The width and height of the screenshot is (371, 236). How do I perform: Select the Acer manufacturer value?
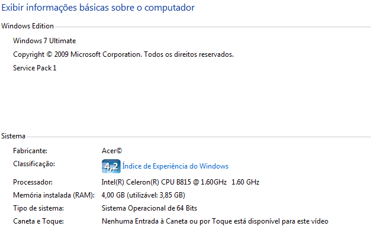tap(112, 151)
